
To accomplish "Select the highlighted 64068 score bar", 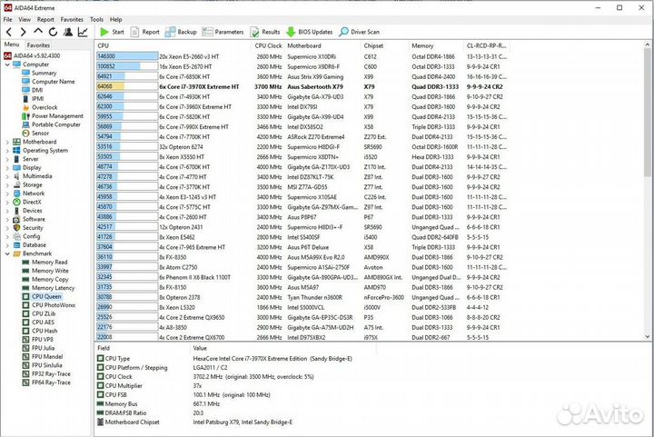I will tap(127, 86).
